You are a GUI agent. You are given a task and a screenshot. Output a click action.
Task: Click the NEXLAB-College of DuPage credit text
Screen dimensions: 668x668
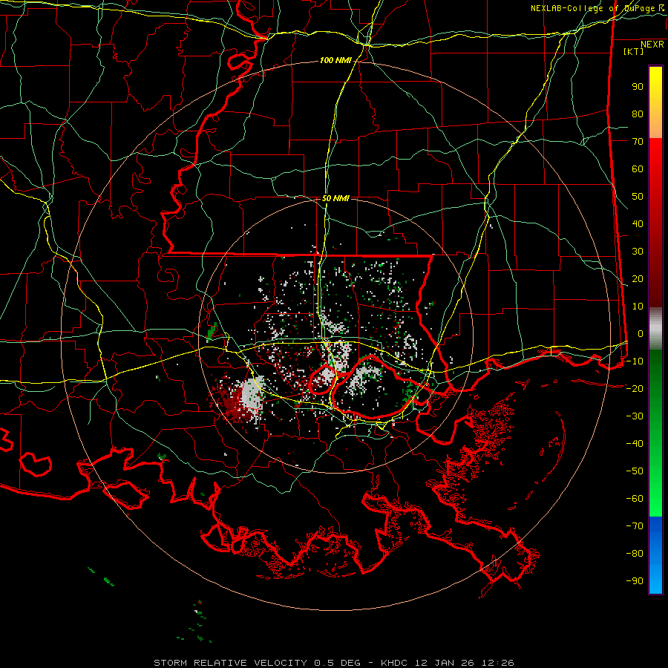[x=597, y=8]
